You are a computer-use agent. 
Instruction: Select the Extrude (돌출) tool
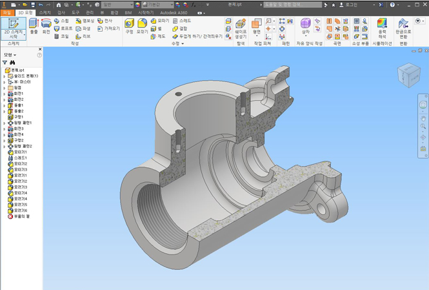coord(34,26)
